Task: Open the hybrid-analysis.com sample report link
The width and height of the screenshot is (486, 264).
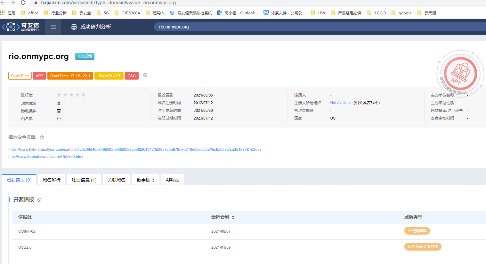Action: [135, 150]
